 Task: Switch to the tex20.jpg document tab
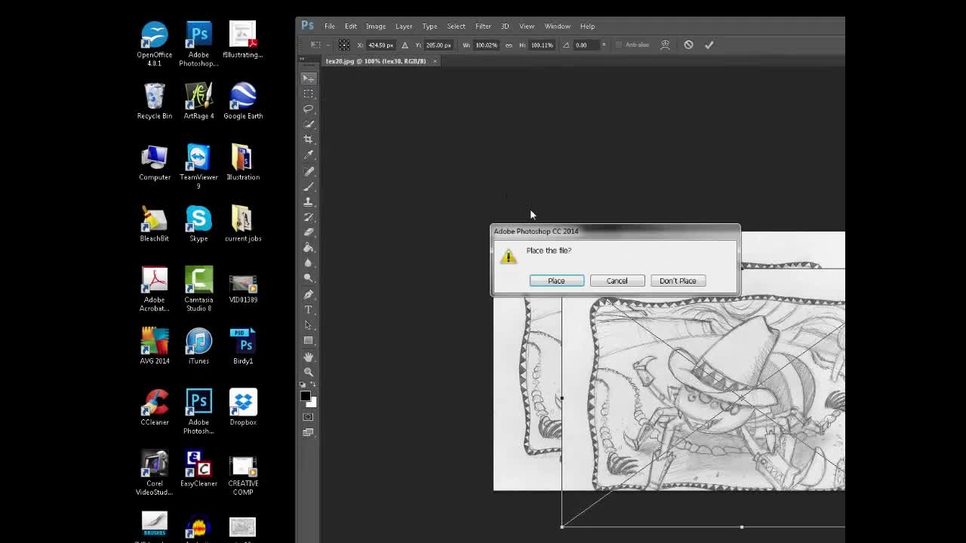tap(376, 61)
